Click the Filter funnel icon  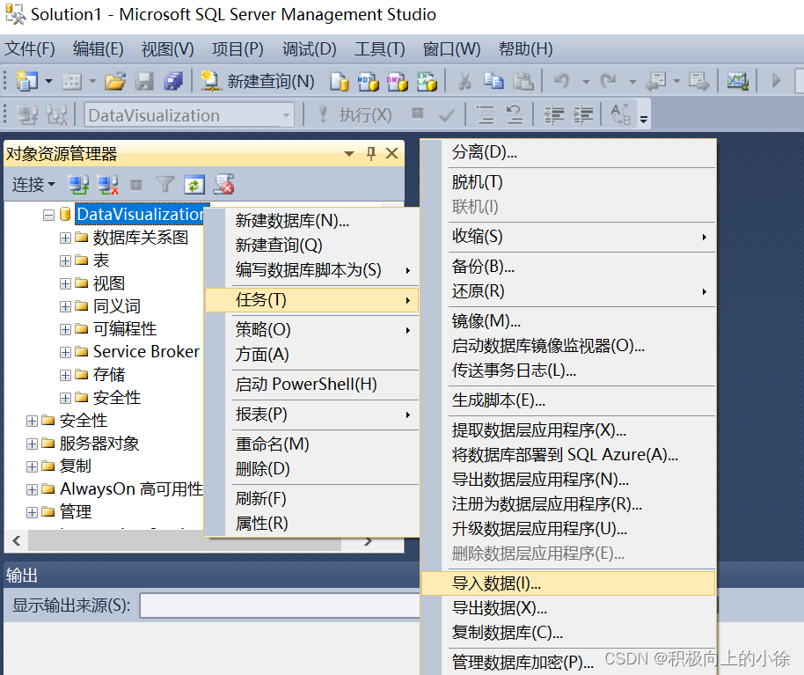click(164, 185)
